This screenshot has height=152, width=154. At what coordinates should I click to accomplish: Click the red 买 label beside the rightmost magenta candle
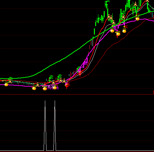pos(126,27)
